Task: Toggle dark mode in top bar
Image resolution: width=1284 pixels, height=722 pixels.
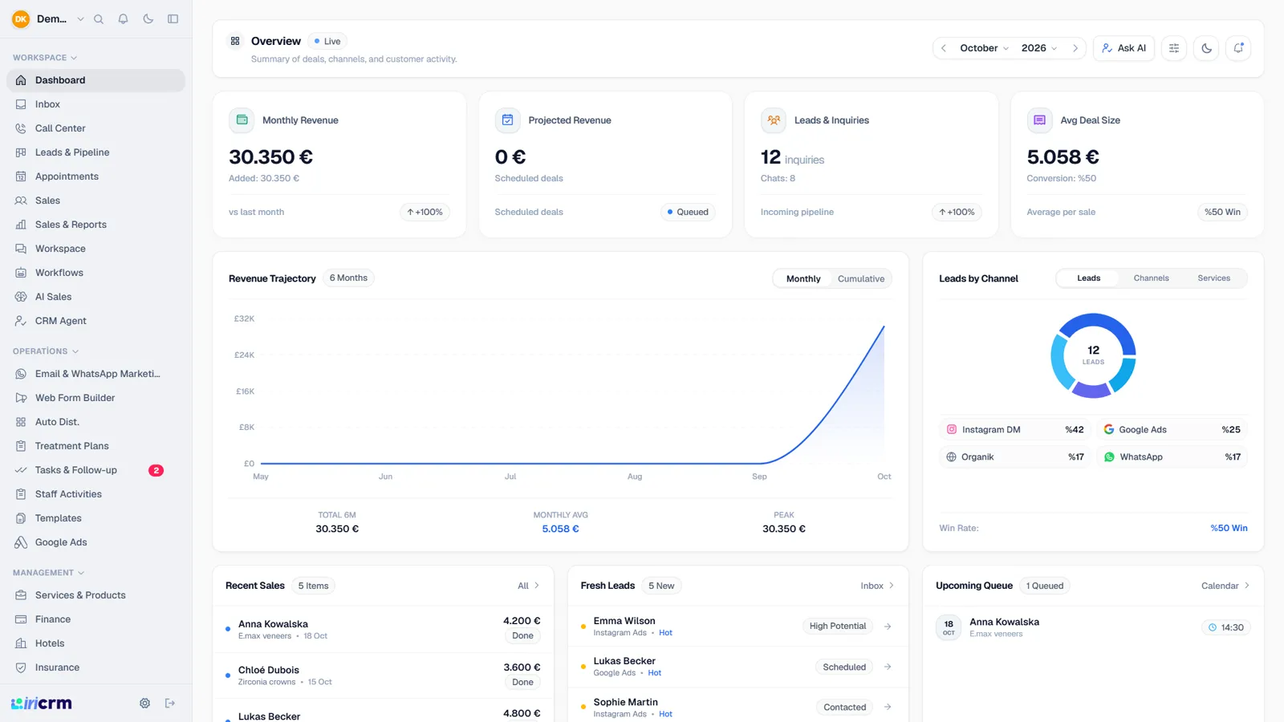Action: (1206, 48)
